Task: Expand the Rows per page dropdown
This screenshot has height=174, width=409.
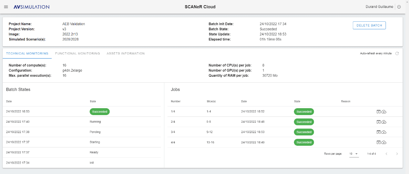Action: 354,154
